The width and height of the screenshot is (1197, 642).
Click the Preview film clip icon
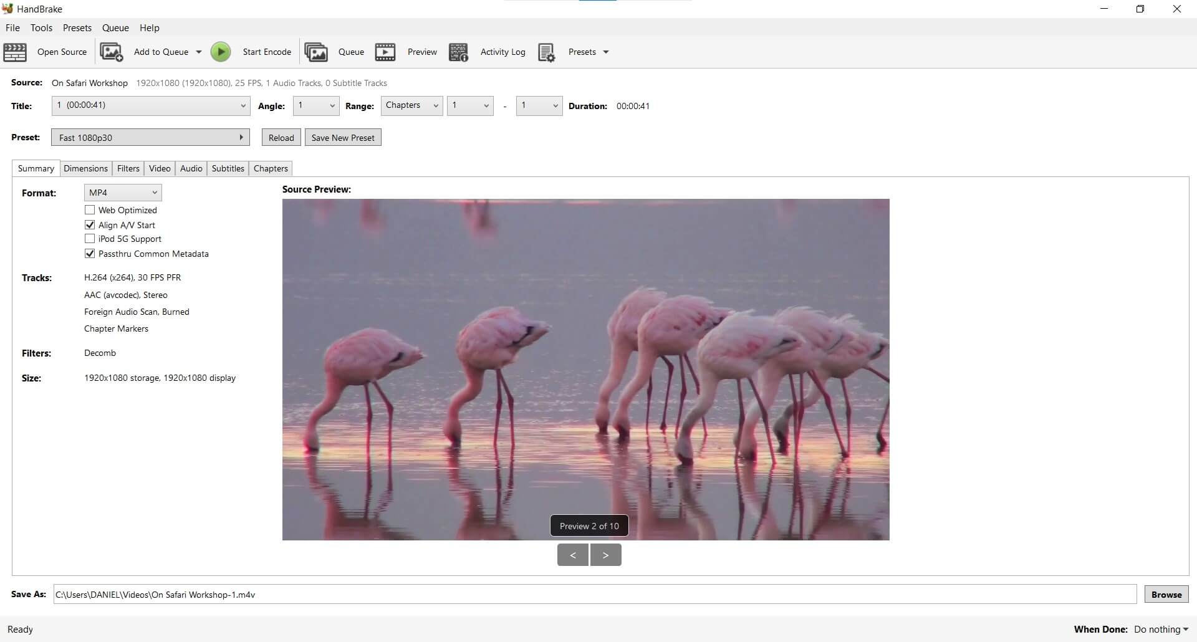385,52
